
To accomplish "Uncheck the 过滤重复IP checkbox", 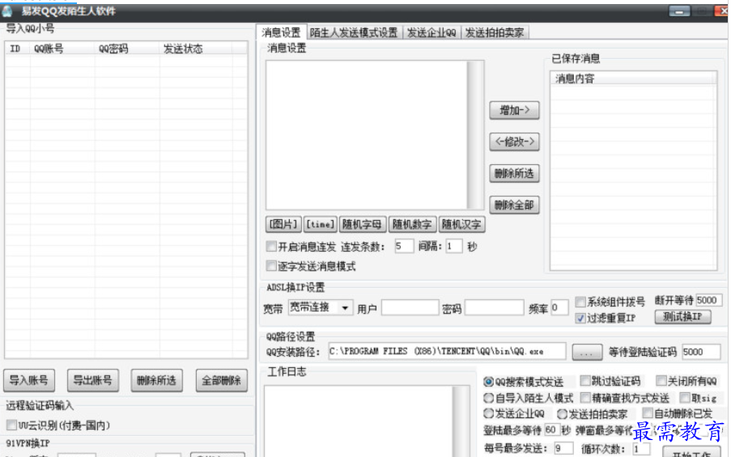I will 580,318.
